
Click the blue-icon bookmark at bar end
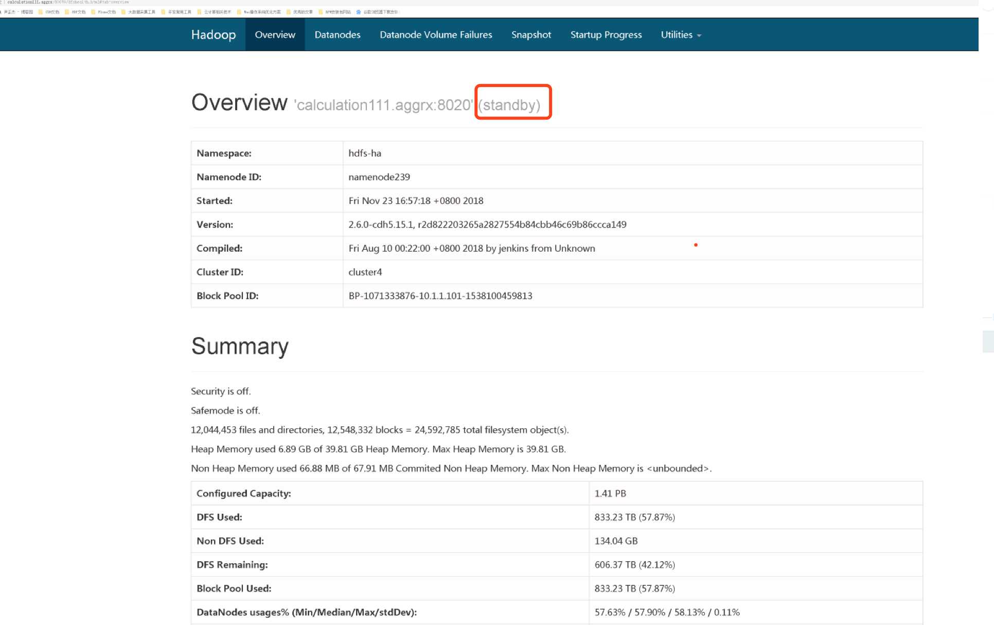(359, 12)
